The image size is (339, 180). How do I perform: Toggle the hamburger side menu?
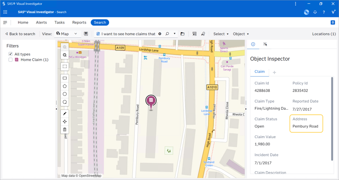coord(5,22)
